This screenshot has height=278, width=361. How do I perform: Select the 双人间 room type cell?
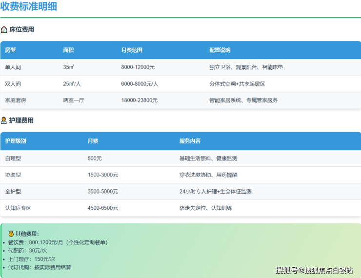pyautogui.click(x=13, y=84)
